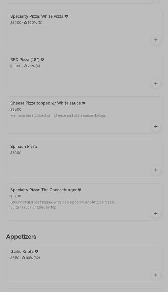The image size is (168, 292).
Task: Click BBQ Pizza 75% thumbs-up rating
Action: (26, 66)
